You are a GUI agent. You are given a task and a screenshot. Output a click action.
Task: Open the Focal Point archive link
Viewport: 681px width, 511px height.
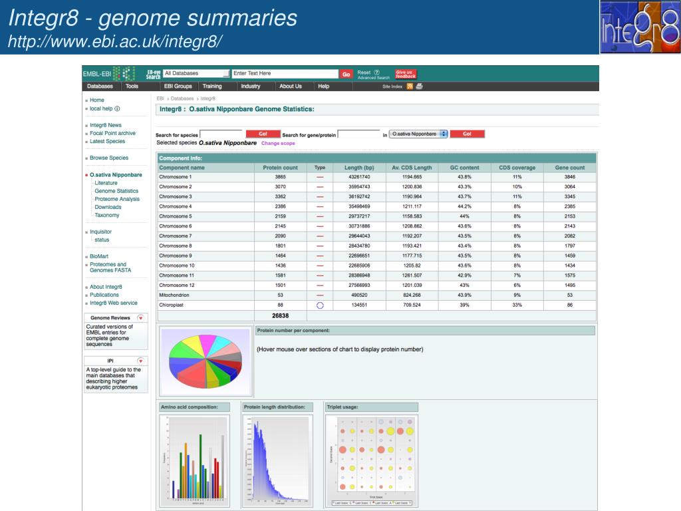112,133
